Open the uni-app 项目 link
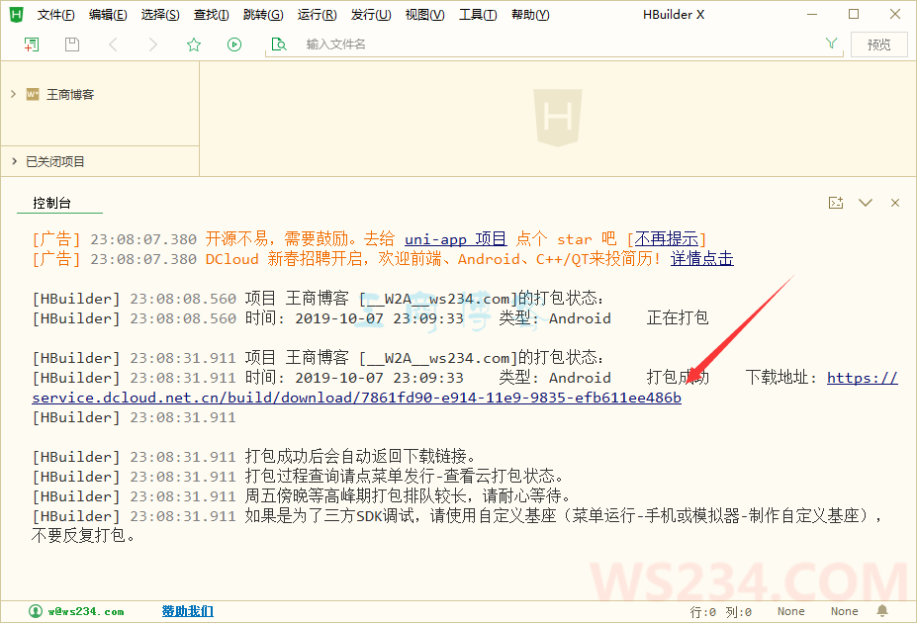This screenshot has width=917, height=623. click(456, 239)
